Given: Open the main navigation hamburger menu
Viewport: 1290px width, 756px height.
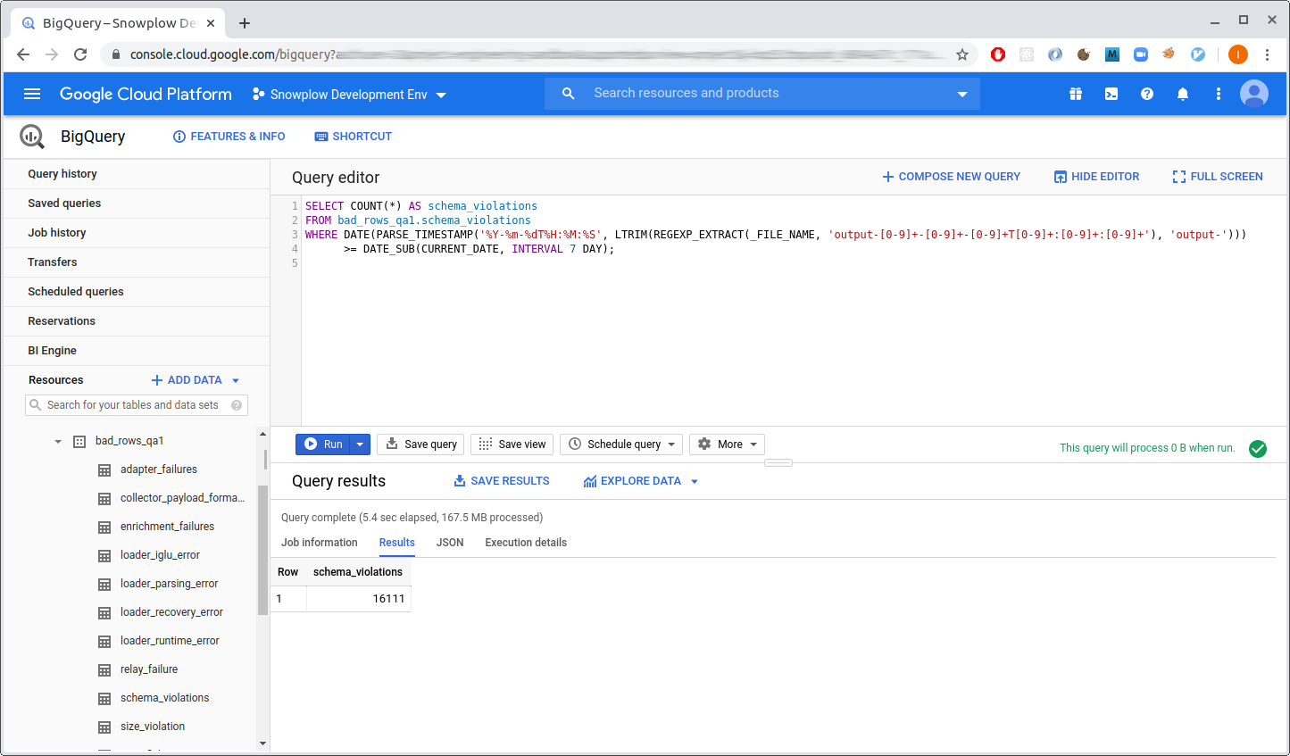Looking at the screenshot, I should point(32,93).
